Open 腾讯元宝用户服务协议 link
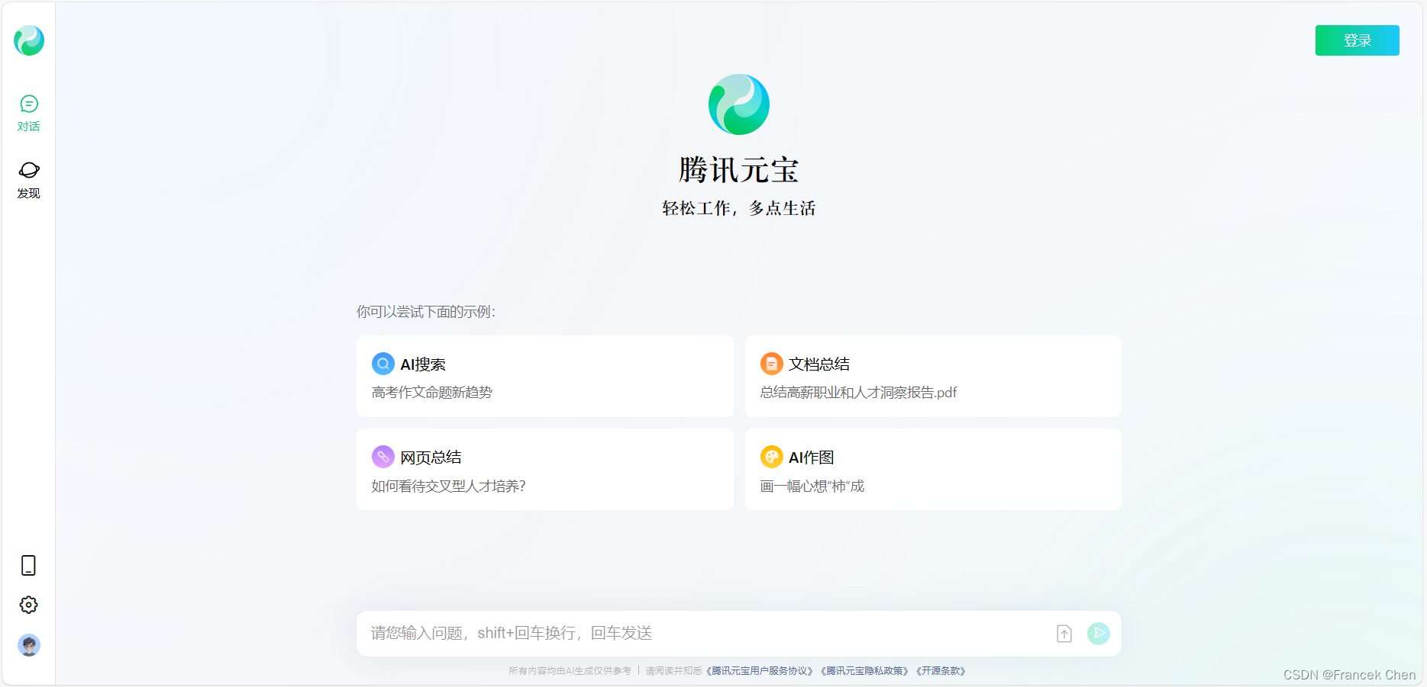Viewport: 1427px width, 687px height. pyautogui.click(x=760, y=671)
